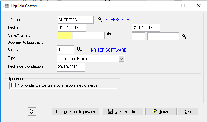
Task: Run the process with the lightning bolt button
Action: click(x=32, y=111)
